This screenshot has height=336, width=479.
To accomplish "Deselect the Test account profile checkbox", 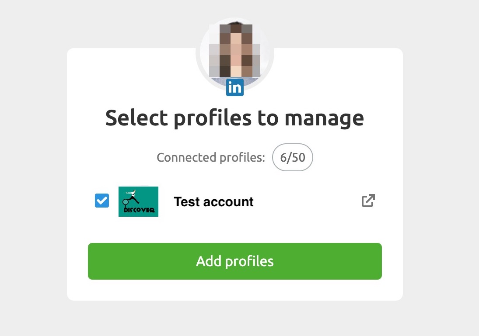I will pos(102,201).
